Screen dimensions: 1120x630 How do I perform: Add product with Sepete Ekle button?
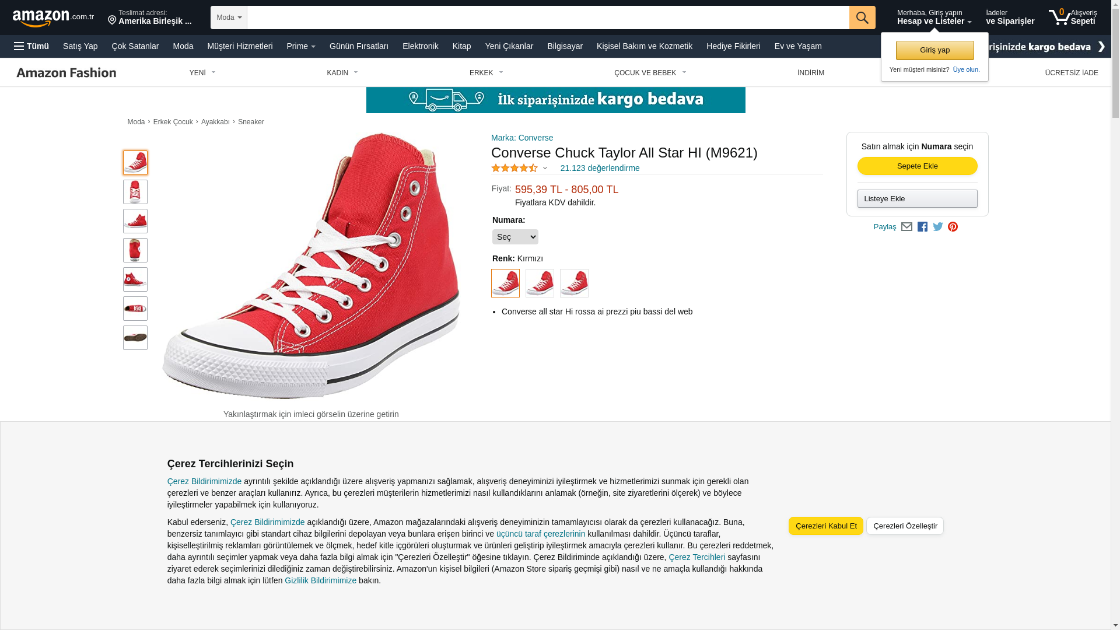coord(917,166)
